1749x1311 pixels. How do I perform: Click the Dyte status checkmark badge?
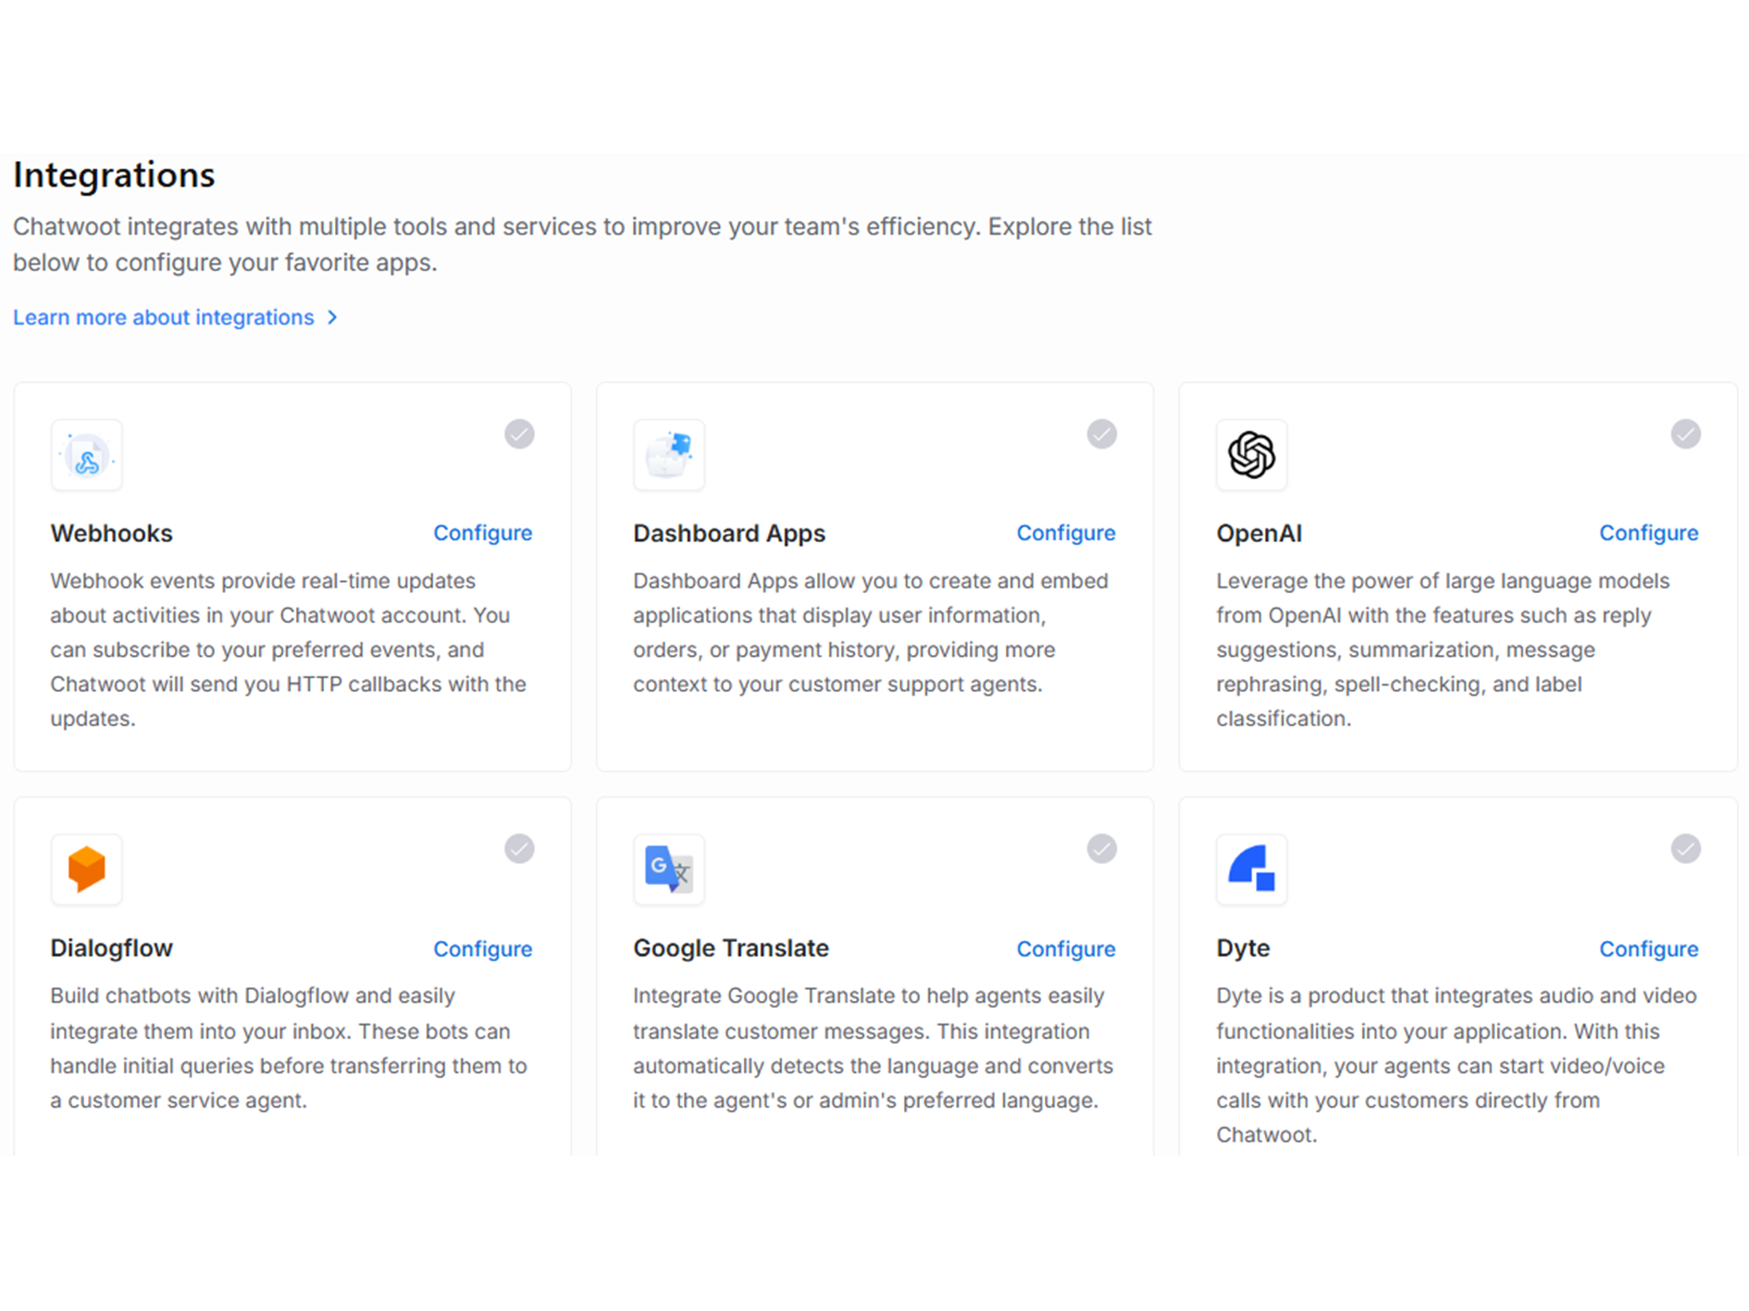click(x=1685, y=848)
